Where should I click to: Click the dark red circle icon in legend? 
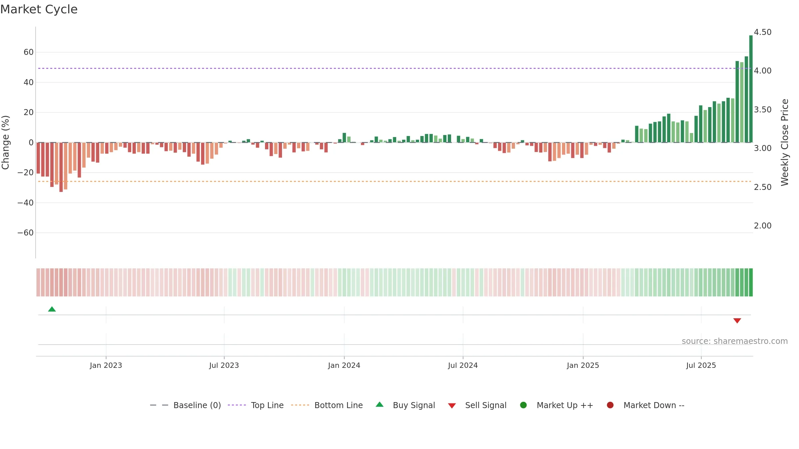610,405
